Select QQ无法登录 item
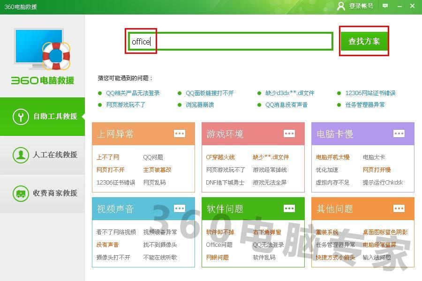This screenshot has width=422, height=281. click(268, 244)
